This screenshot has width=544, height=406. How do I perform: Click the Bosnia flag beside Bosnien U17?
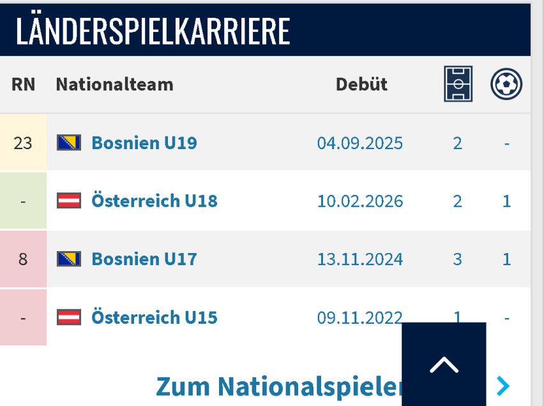pos(69,259)
